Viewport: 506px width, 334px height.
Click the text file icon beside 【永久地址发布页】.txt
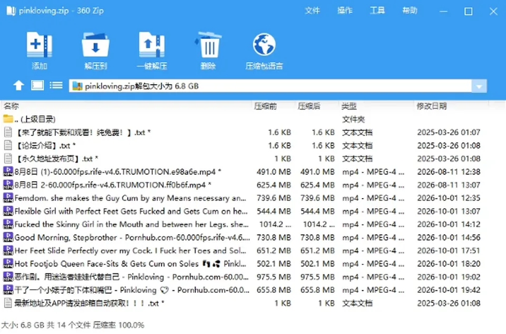point(8,159)
